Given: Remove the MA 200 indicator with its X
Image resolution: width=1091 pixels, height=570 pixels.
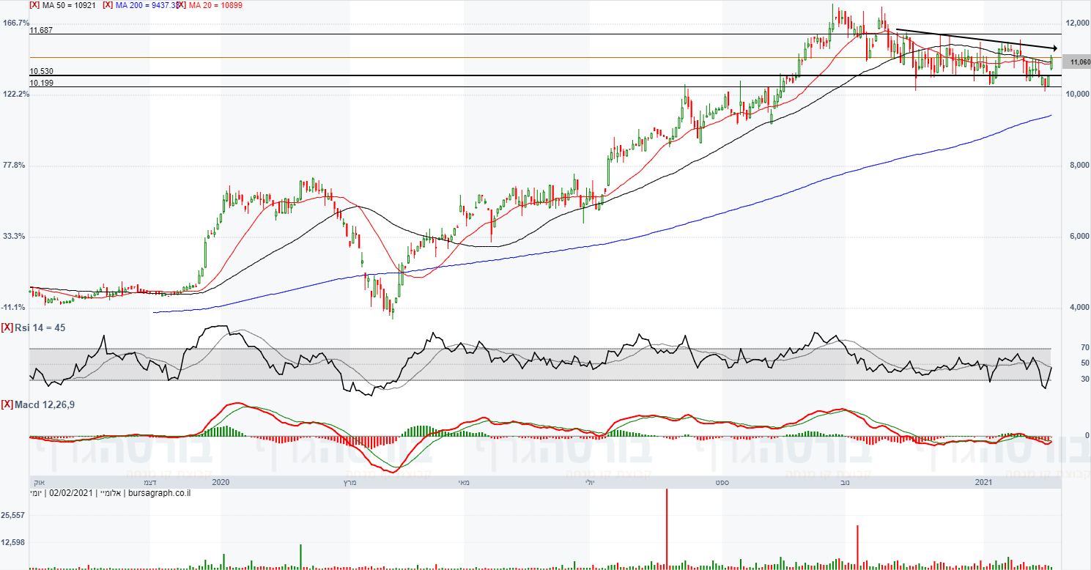Looking at the screenshot, I should coord(108,5).
